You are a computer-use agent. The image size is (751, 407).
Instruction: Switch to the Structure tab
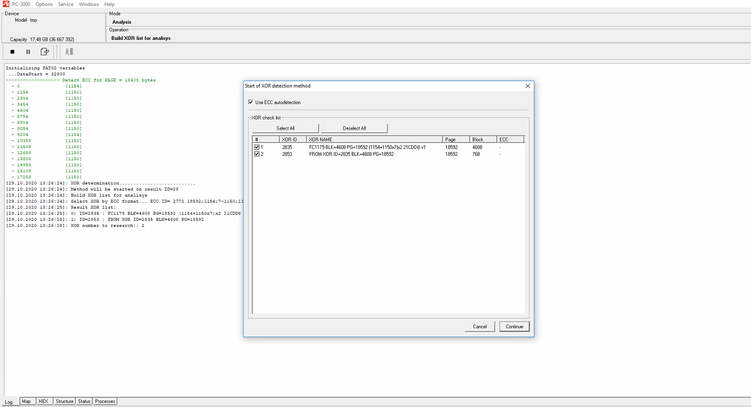point(64,401)
